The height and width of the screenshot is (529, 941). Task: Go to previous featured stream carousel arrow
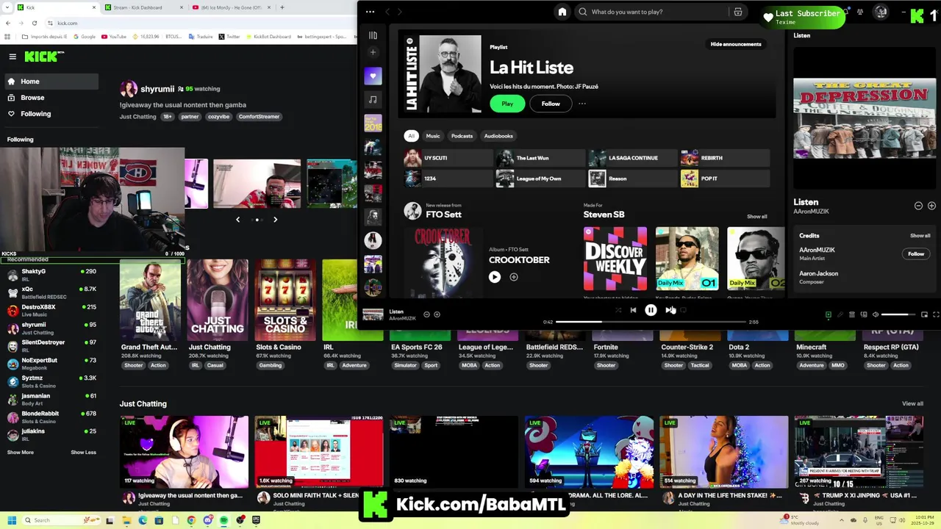[x=237, y=220]
